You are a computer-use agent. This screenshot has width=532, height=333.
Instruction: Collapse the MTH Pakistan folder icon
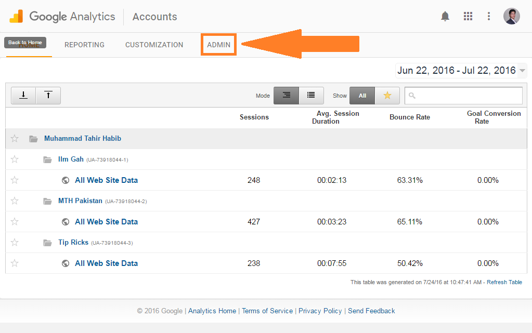pyautogui.click(x=47, y=202)
